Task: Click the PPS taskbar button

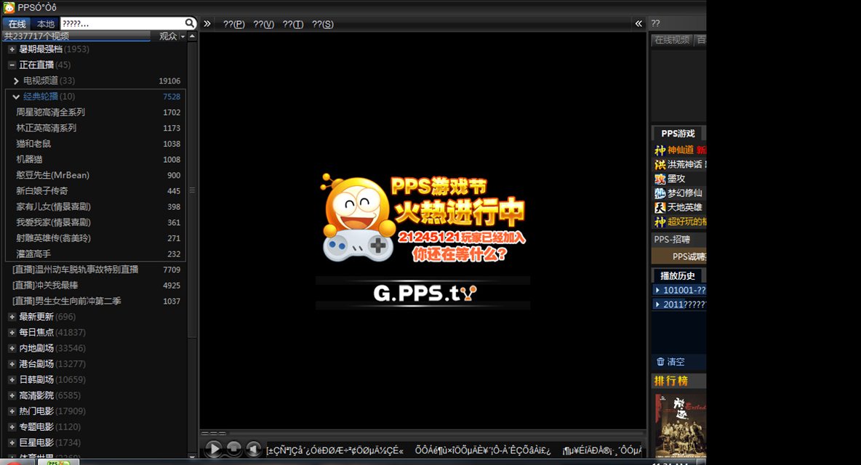Action: point(57,462)
